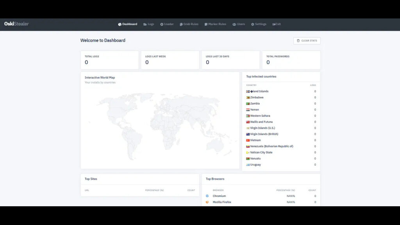This screenshot has width=400, height=225.
Task: Click the Uruguay flag icon
Action: [248, 165]
